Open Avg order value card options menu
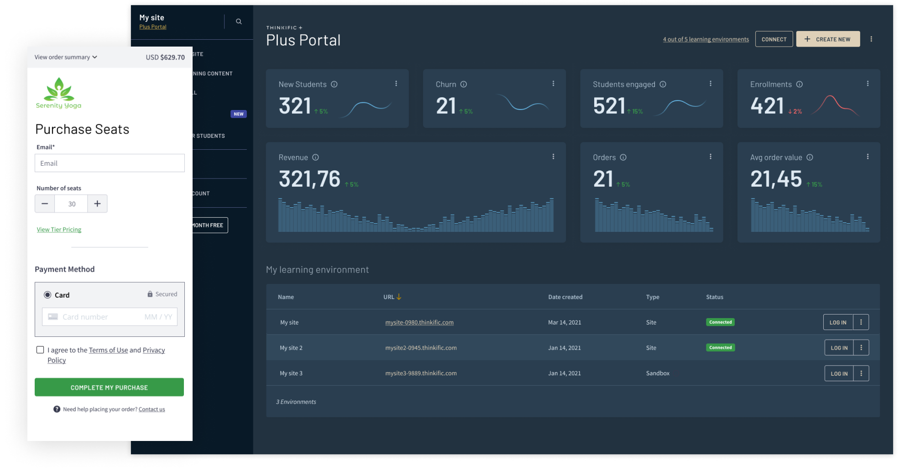 (x=868, y=157)
